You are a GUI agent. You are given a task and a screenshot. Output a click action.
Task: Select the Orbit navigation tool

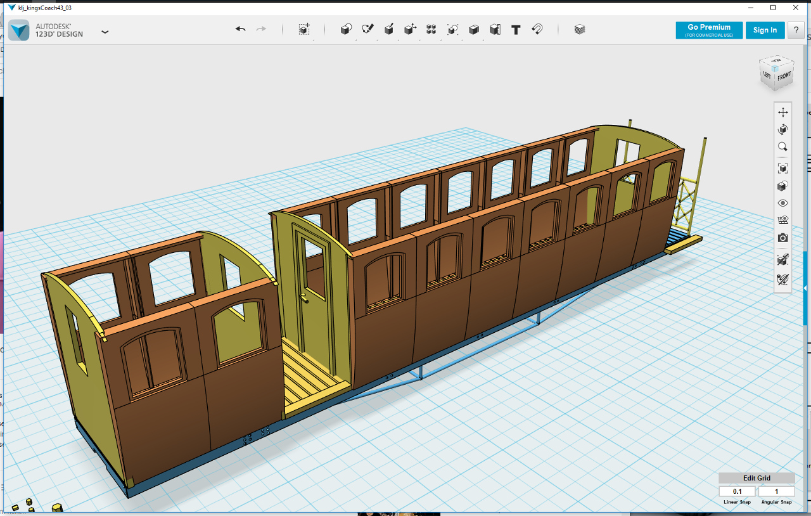[x=783, y=129]
